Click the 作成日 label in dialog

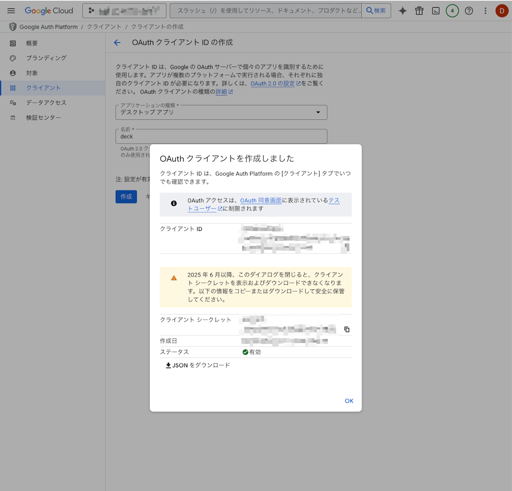[169, 341]
